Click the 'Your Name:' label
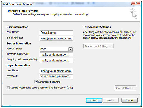The width and height of the screenshot is (143, 108). pos(13,32)
